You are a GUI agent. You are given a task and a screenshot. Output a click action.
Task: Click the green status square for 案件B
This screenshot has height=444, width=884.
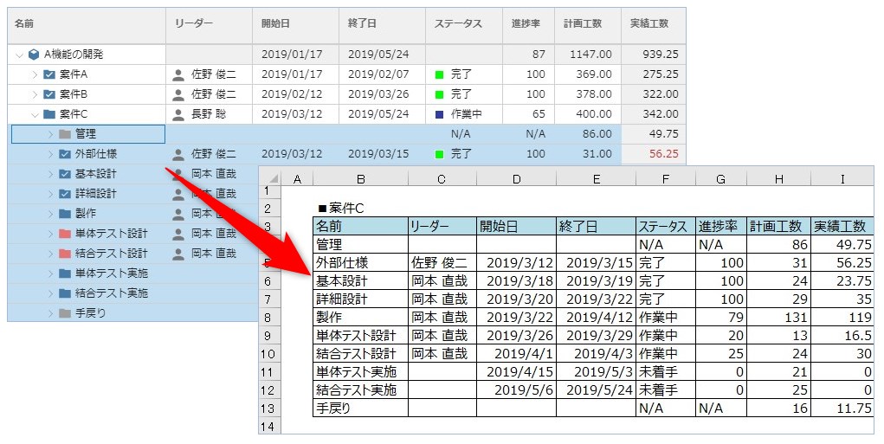click(439, 94)
